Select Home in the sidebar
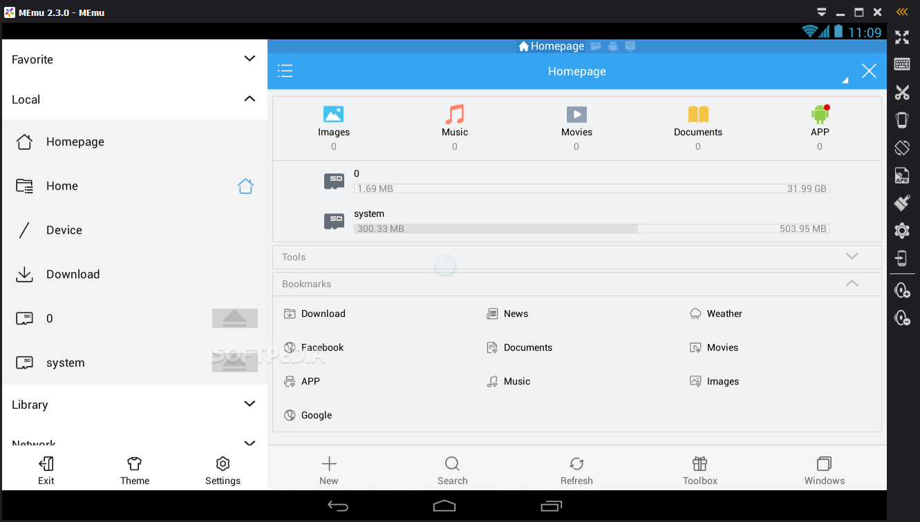The width and height of the screenshot is (920, 522). (x=135, y=186)
